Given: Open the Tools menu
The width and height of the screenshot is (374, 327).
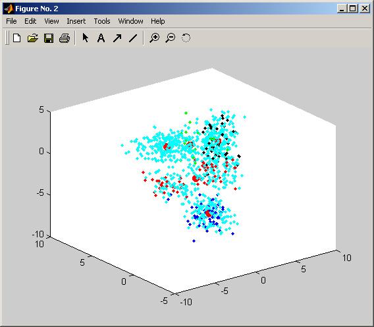Looking at the screenshot, I should [x=102, y=21].
